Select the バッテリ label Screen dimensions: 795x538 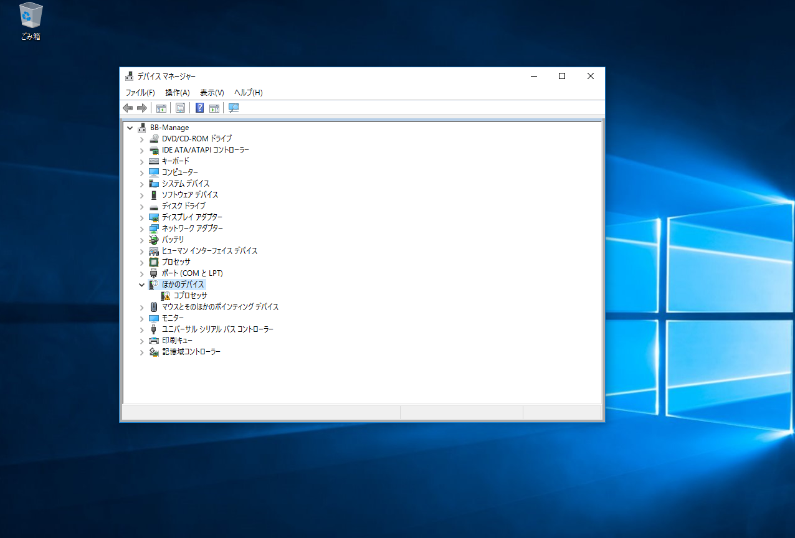pos(173,240)
